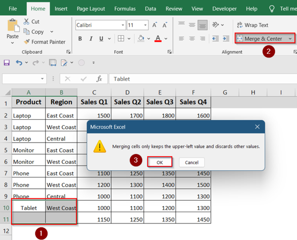297x240 pixels.
Task: Expand the Merge & Center dropdown arrow
Action: click(290, 38)
